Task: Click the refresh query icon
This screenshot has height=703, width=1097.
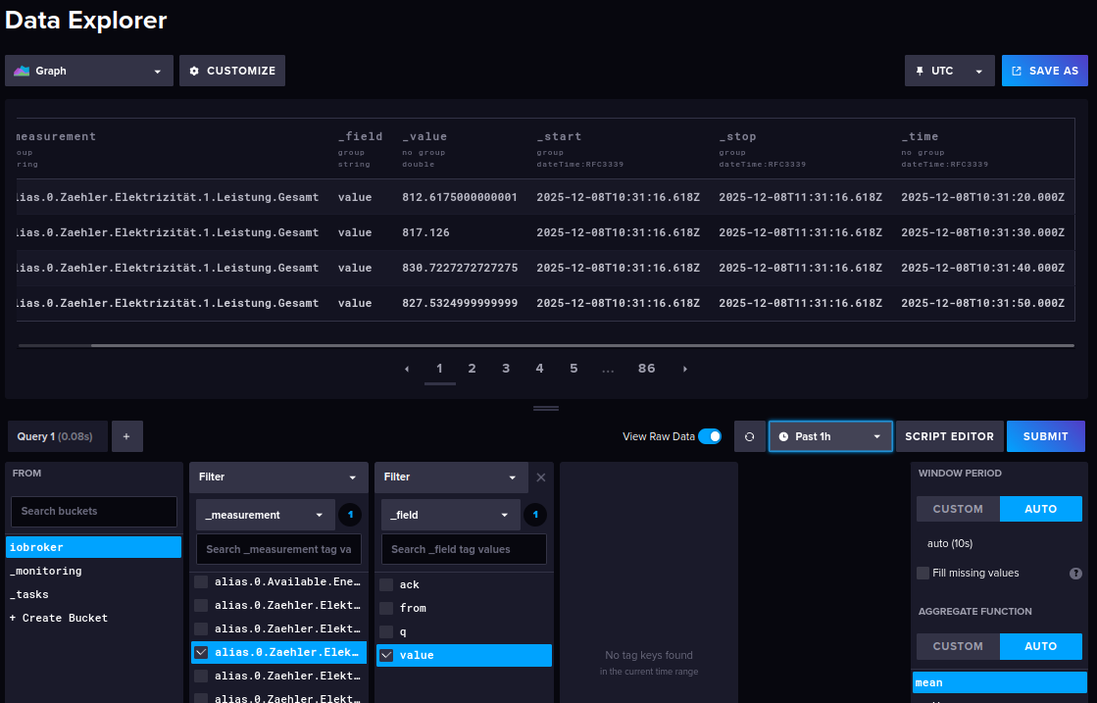Action: pyautogui.click(x=749, y=436)
